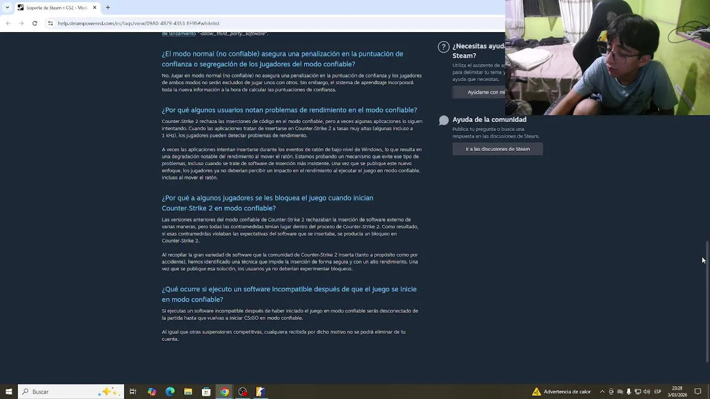Click the 'Ayúdame con mi' assistant button
710x399 pixels.
click(479, 92)
